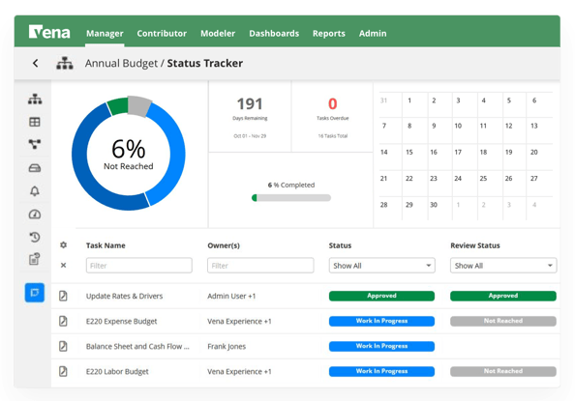This screenshot has width=575, height=401.
Task: Focus the Task Name filter field
Action: (x=139, y=266)
